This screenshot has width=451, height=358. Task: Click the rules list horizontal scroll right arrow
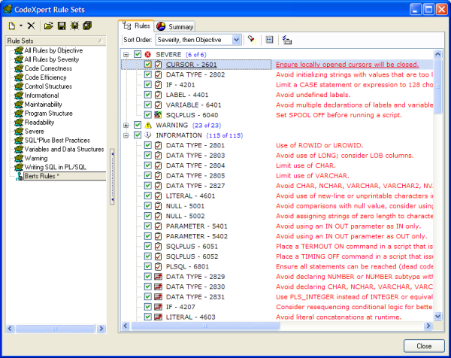click(x=428, y=326)
